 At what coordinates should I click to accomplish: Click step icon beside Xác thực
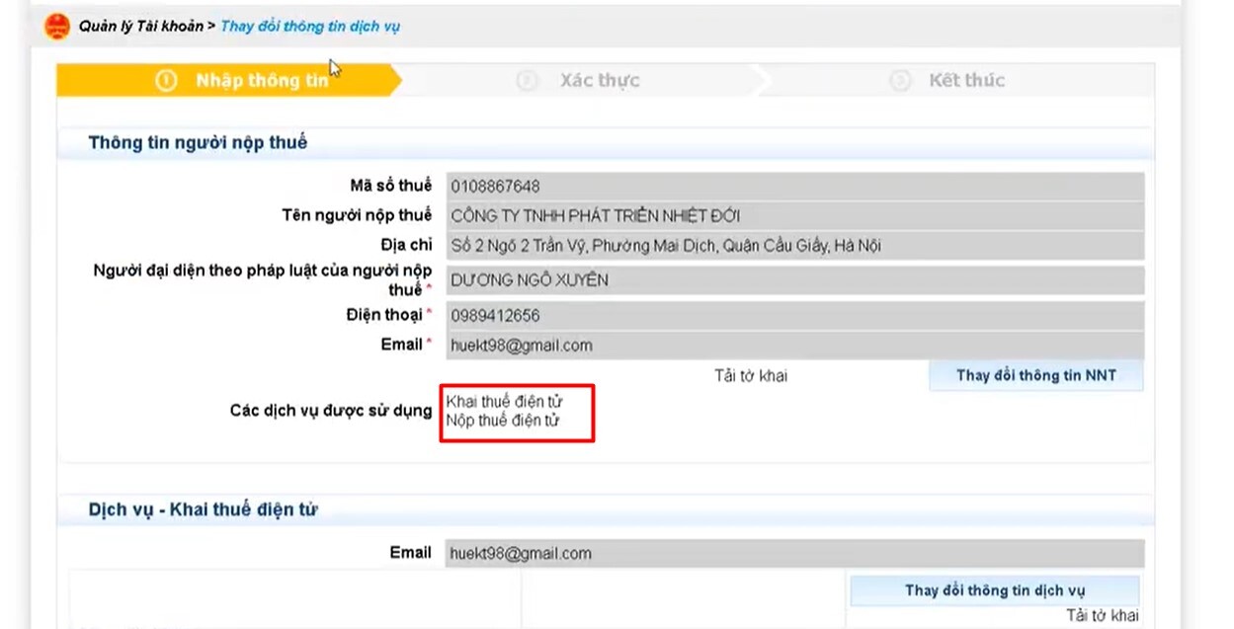(x=528, y=81)
